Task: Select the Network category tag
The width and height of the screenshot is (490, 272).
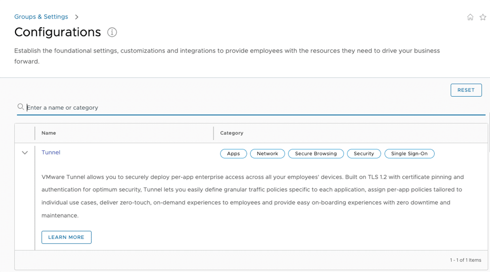Action: click(267, 153)
